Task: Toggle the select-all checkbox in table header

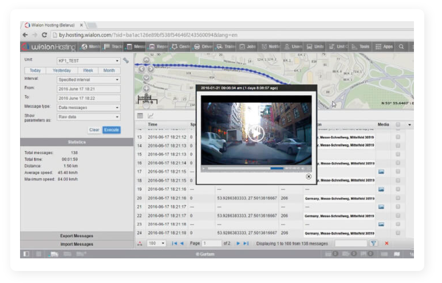Action: click(398, 124)
